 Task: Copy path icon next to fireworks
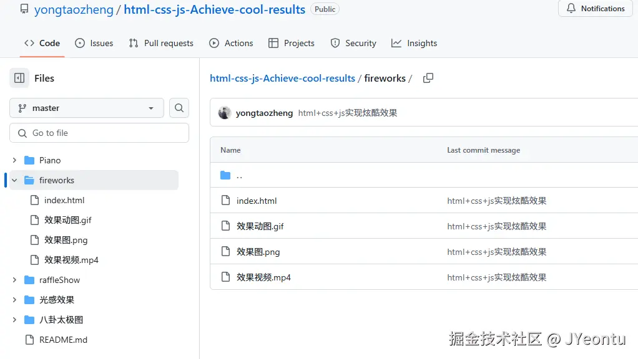pos(428,78)
